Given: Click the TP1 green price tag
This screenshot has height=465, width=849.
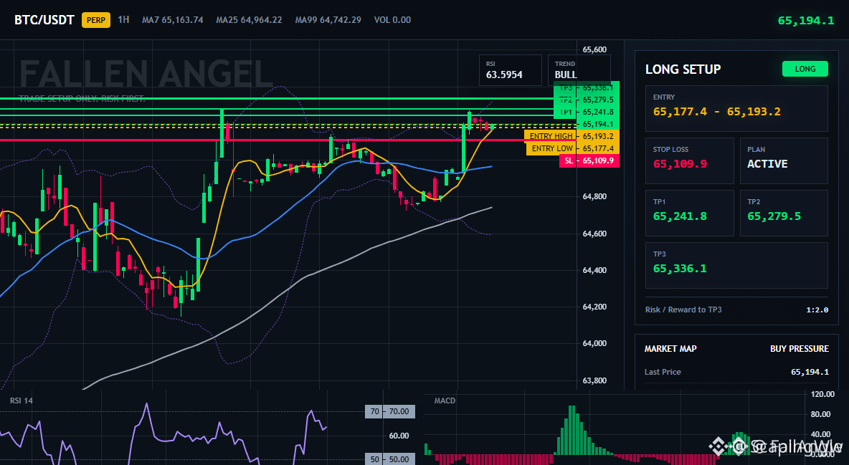Looking at the screenshot, I should pos(587,112).
